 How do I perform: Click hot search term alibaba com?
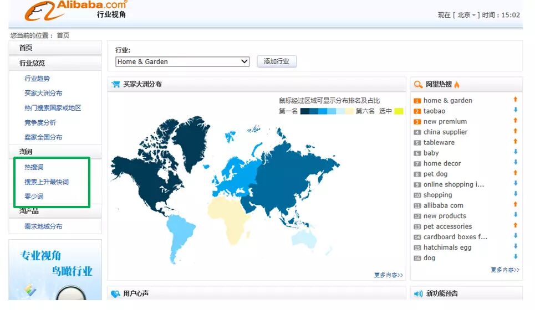coord(443,205)
